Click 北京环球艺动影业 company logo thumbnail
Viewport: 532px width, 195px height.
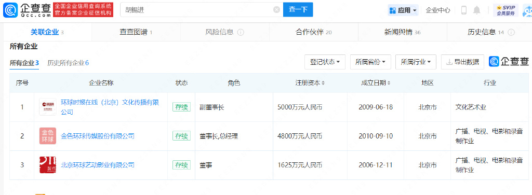(x=48, y=165)
